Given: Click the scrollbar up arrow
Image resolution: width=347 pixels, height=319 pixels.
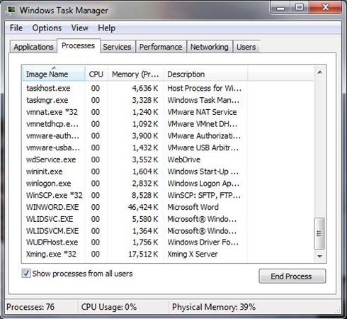Looking at the screenshot, I should click(x=320, y=72).
